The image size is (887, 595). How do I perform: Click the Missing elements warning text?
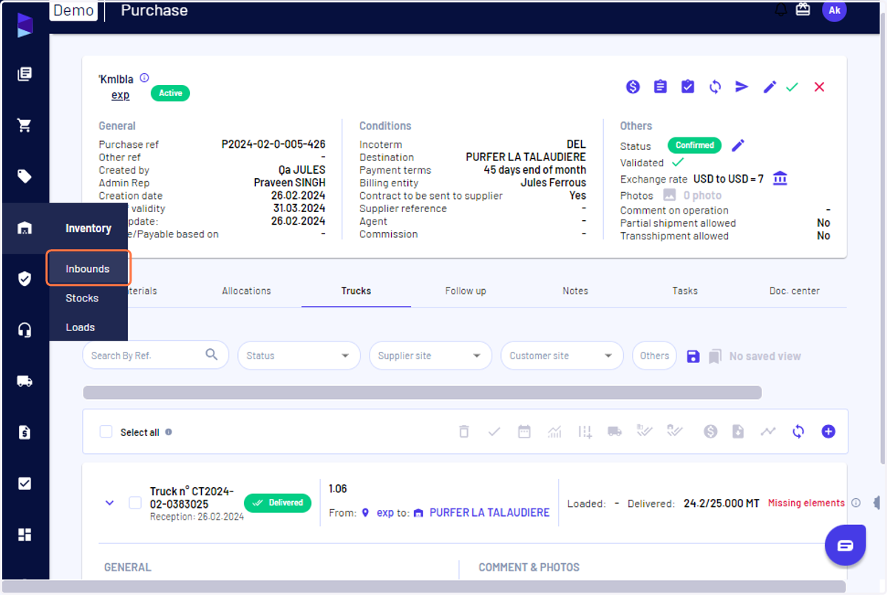point(806,503)
